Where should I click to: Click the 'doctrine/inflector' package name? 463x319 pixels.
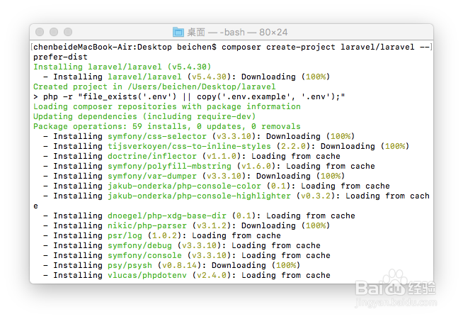[x=152, y=156]
